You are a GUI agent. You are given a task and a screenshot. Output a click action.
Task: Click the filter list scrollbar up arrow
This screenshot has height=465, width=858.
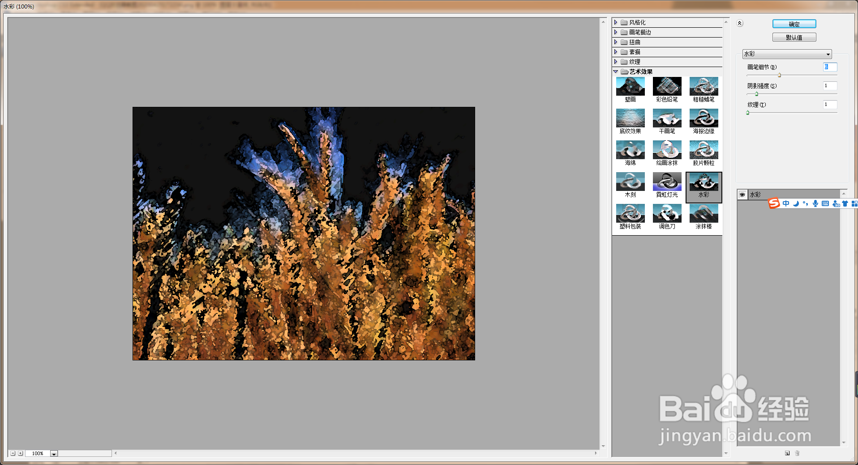tap(726, 22)
